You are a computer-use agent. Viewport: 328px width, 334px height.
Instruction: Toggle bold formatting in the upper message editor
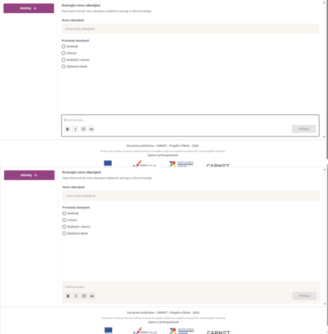click(x=68, y=129)
